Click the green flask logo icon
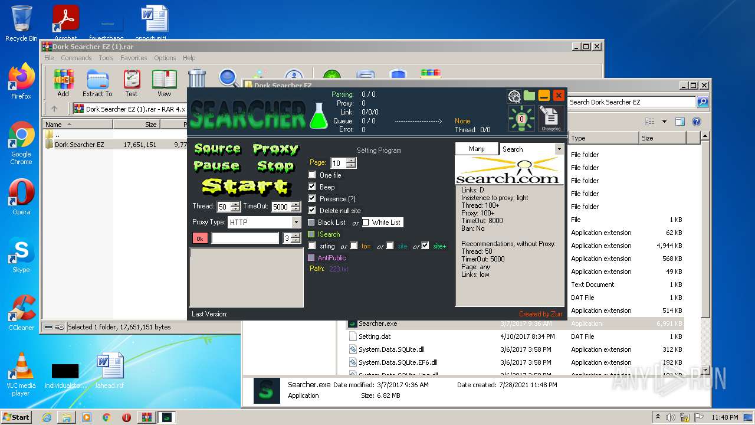755x425 pixels. point(319,115)
